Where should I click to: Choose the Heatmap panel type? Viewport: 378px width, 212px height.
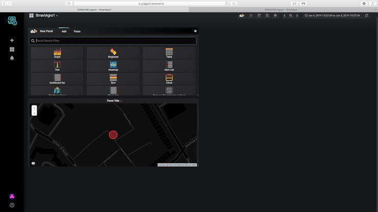pos(113,66)
